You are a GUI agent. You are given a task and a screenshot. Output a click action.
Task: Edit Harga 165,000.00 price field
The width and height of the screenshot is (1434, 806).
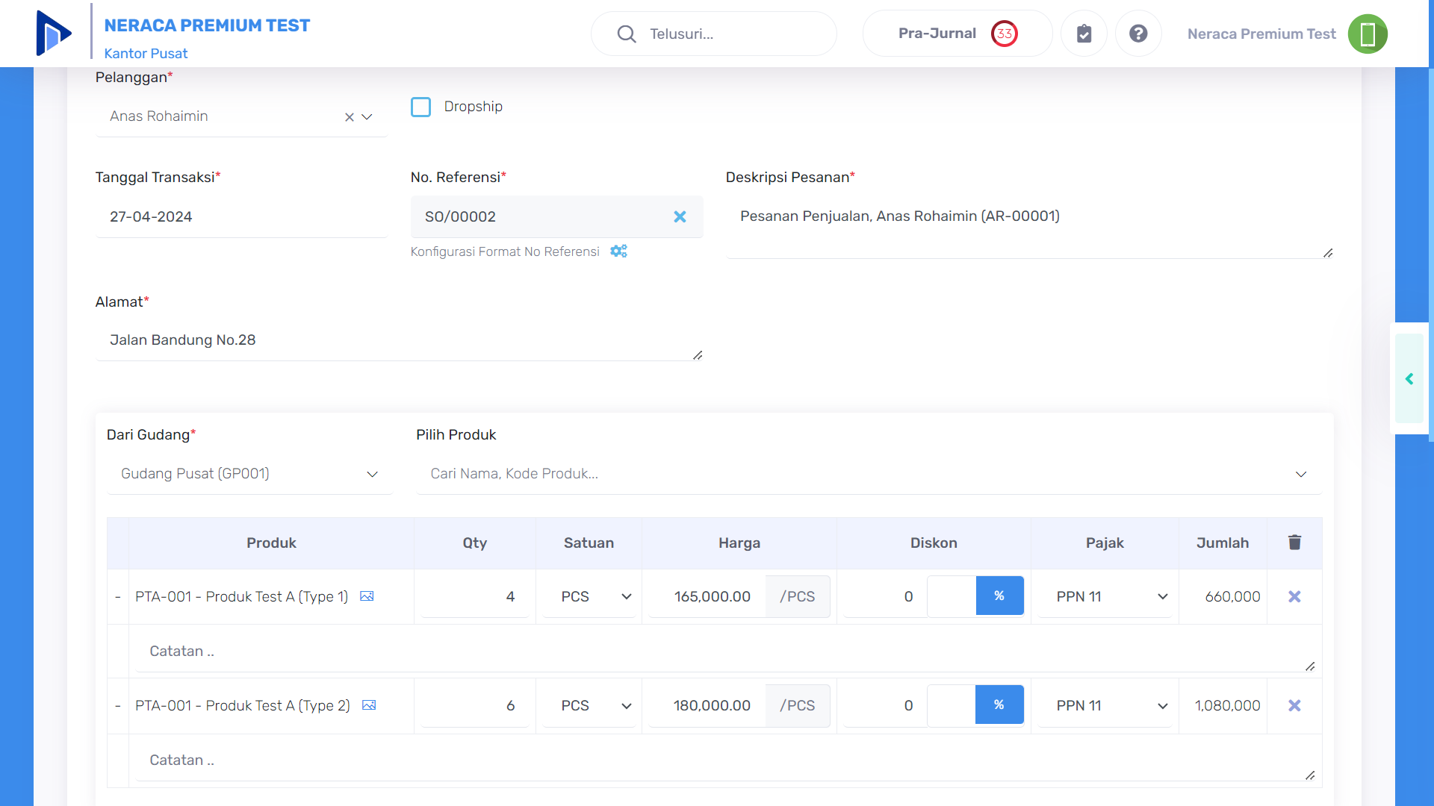pos(707,597)
